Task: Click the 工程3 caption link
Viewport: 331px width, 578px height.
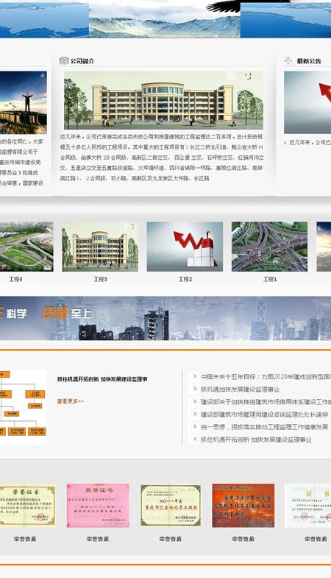Action: coord(101,279)
